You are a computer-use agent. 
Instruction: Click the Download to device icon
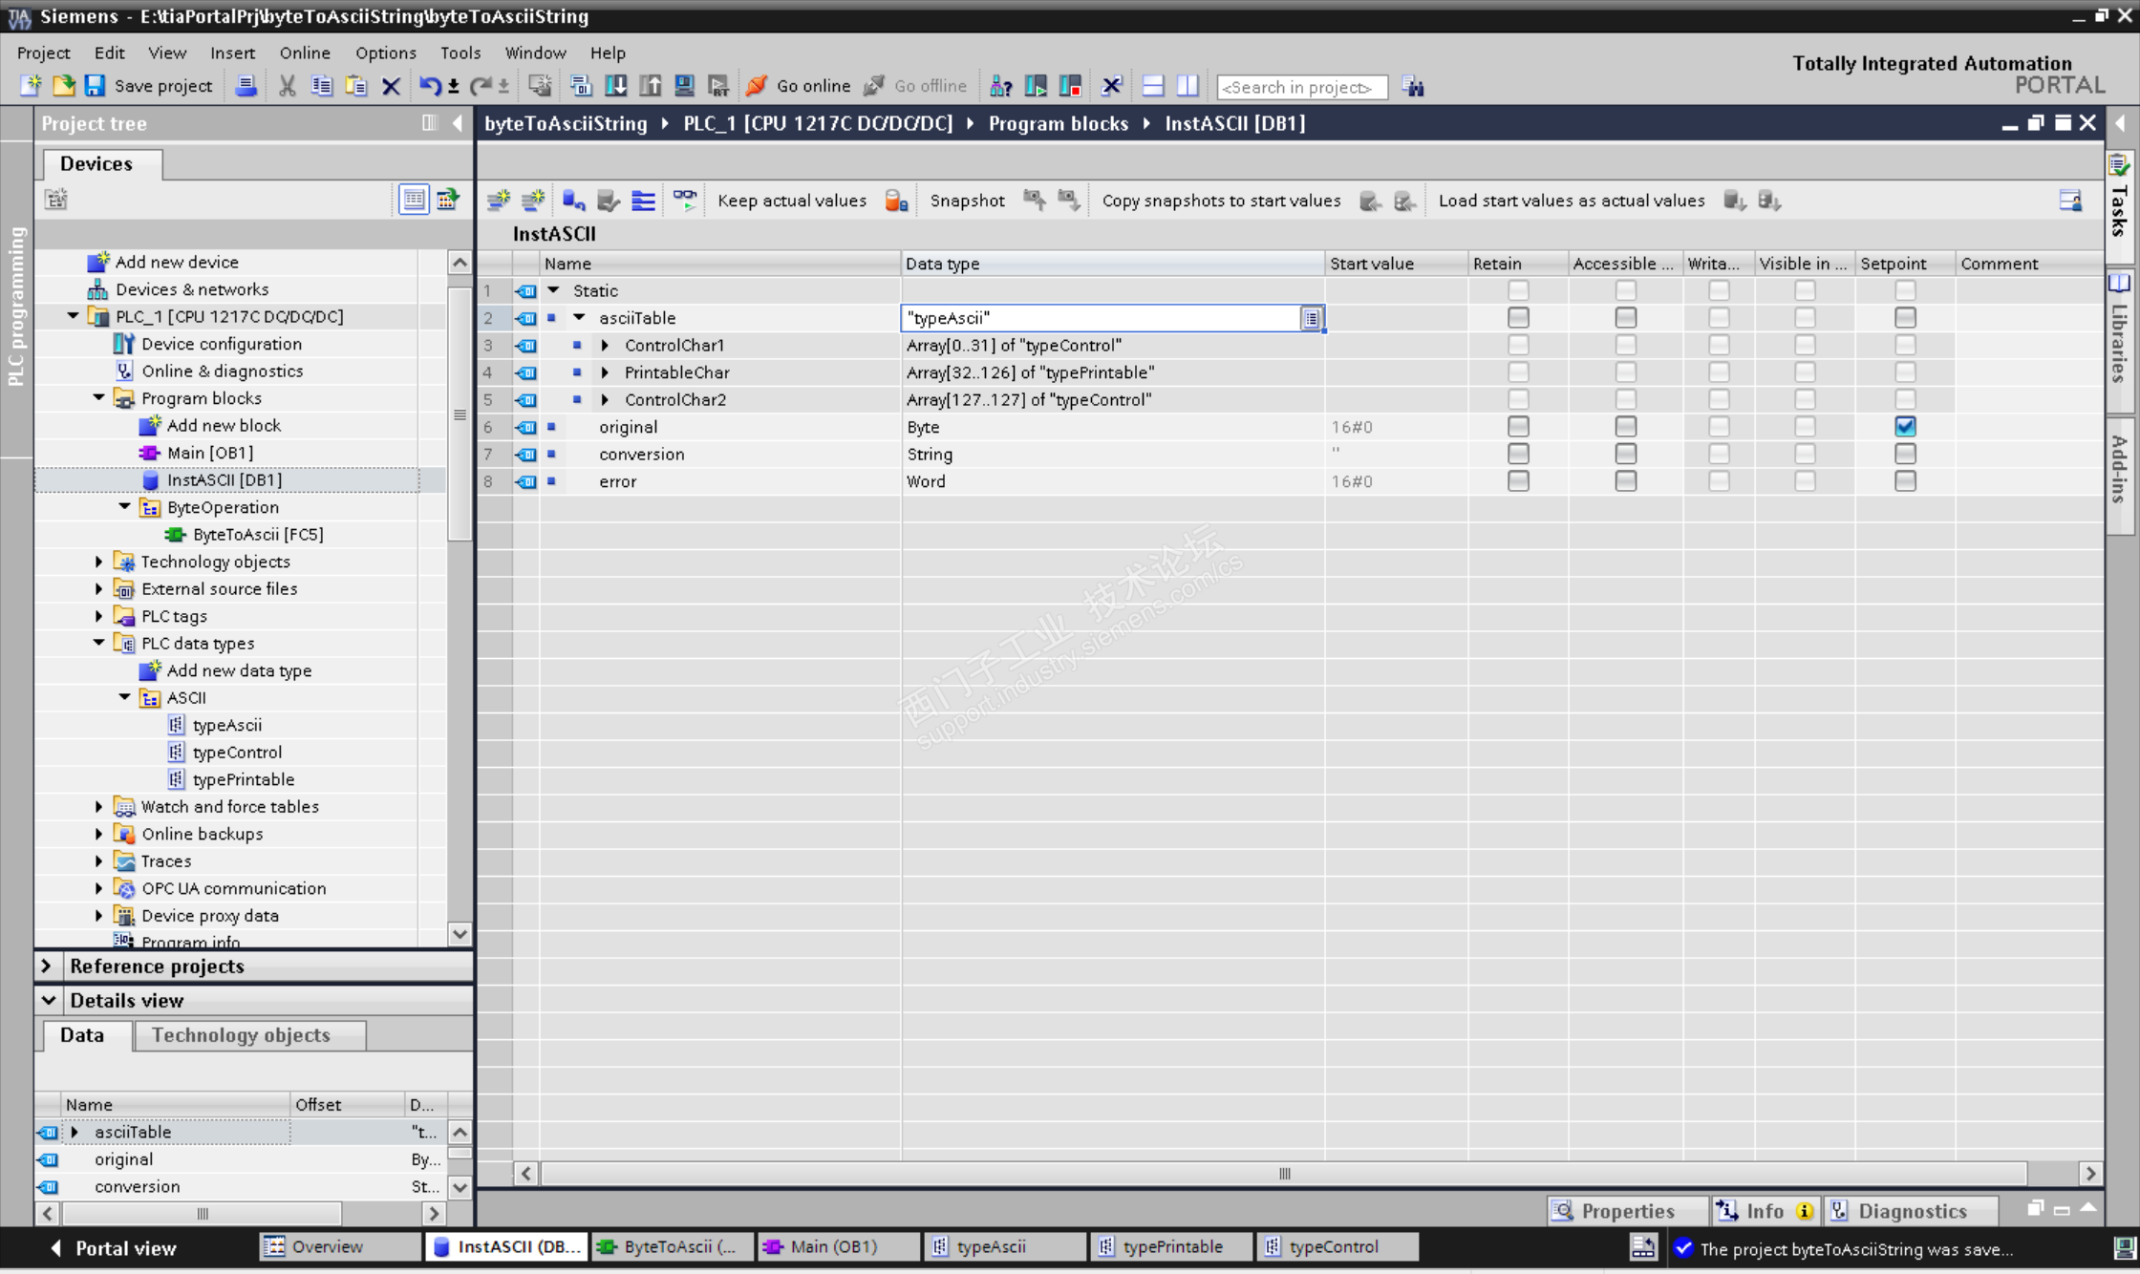[x=615, y=86]
